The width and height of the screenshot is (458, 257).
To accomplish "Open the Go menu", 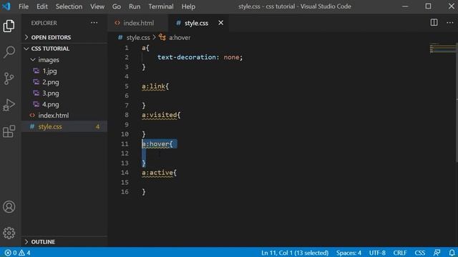I will click(x=117, y=6).
